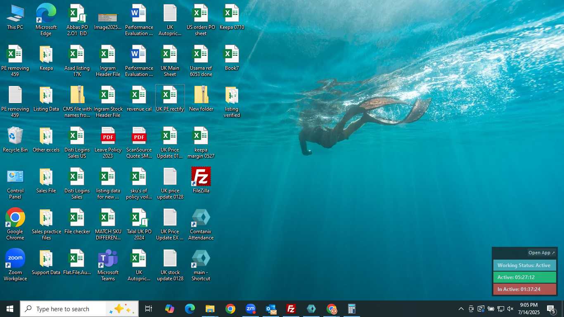Select 'UK PE rectify' Excel file
This screenshot has height=317, width=564.
170,99
